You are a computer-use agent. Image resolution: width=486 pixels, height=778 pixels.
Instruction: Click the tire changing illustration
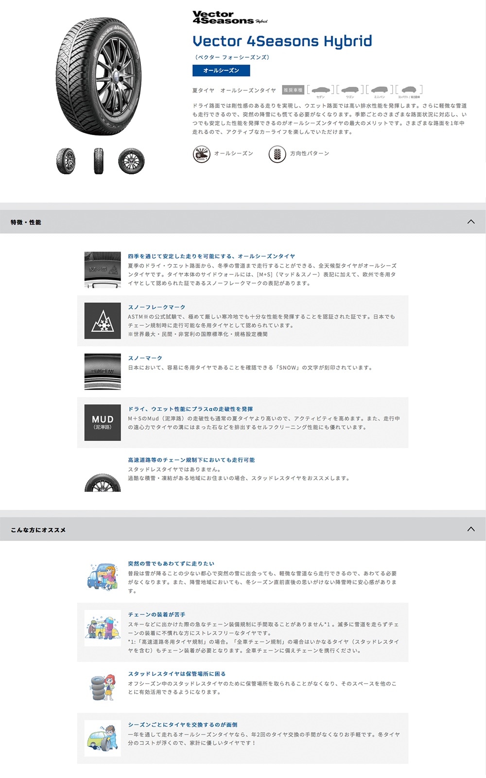103,738
